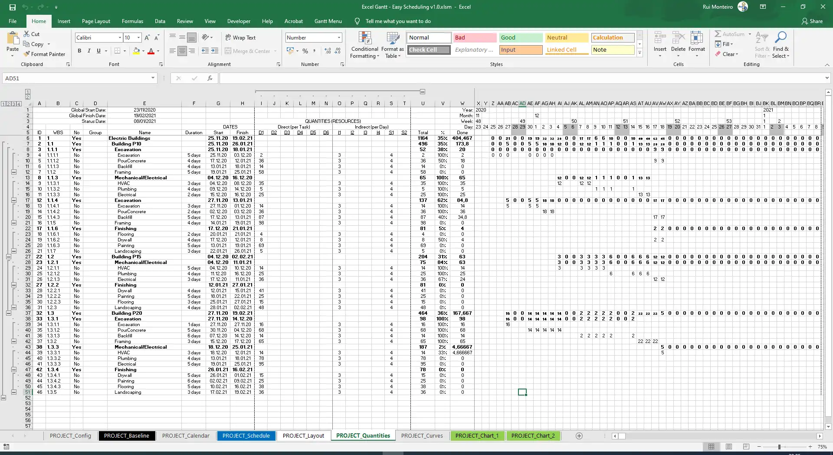Viewport: 833px width, 455px height.
Task: Switch to Page Break Preview view
Action: tap(746, 447)
